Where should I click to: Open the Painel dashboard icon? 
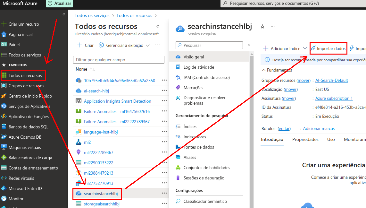(4, 44)
